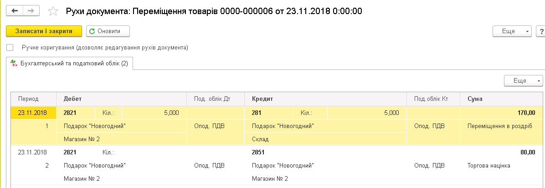Enable the Ручне коригування checkbox
Viewport: 545px width, 188px height.
click(10, 47)
